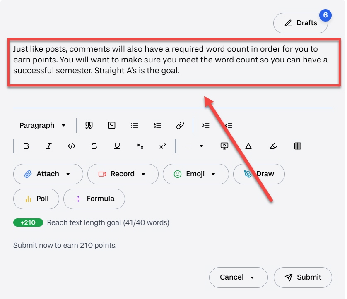Insert a Formula

(94, 199)
